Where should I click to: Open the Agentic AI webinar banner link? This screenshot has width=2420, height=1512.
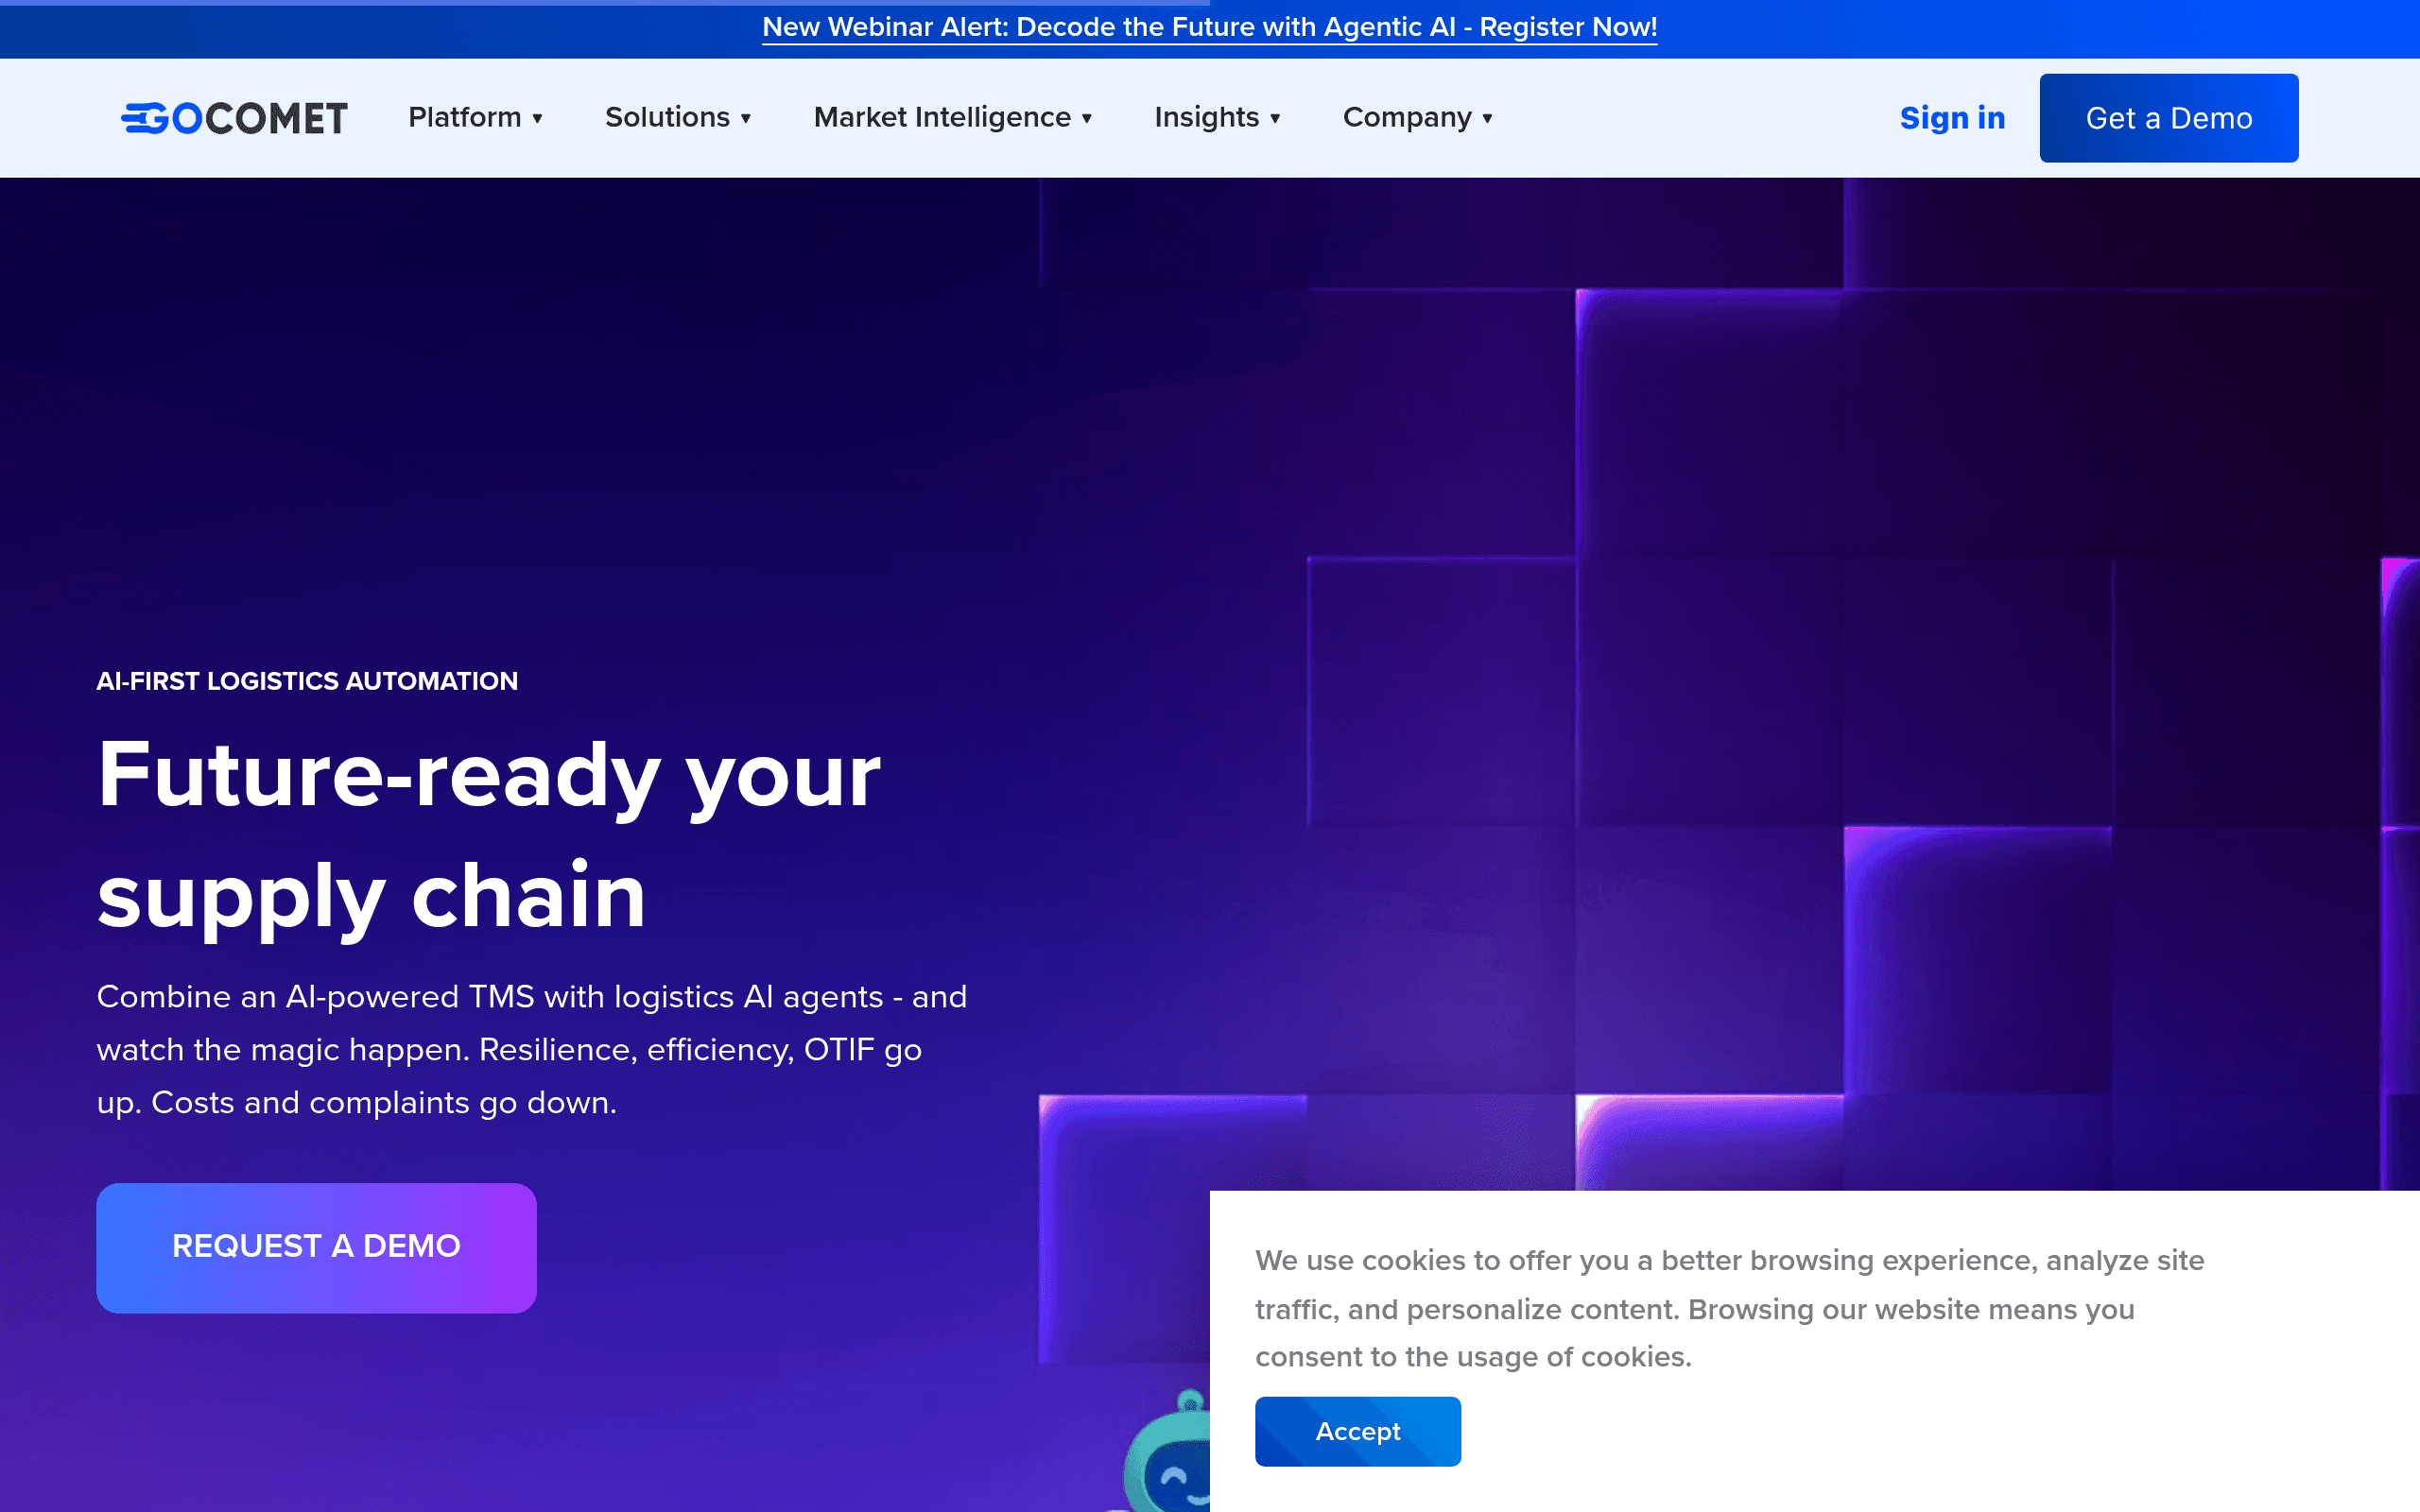(1209, 27)
